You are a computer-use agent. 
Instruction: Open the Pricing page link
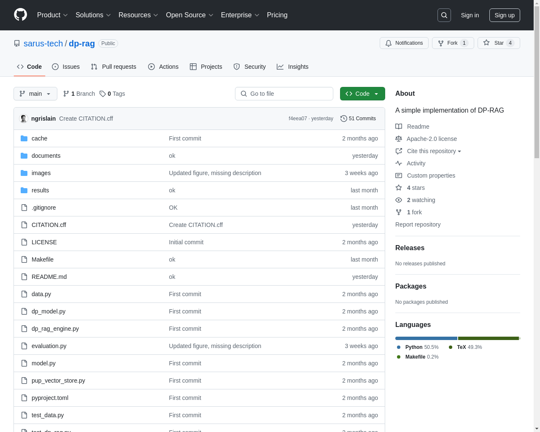277,15
